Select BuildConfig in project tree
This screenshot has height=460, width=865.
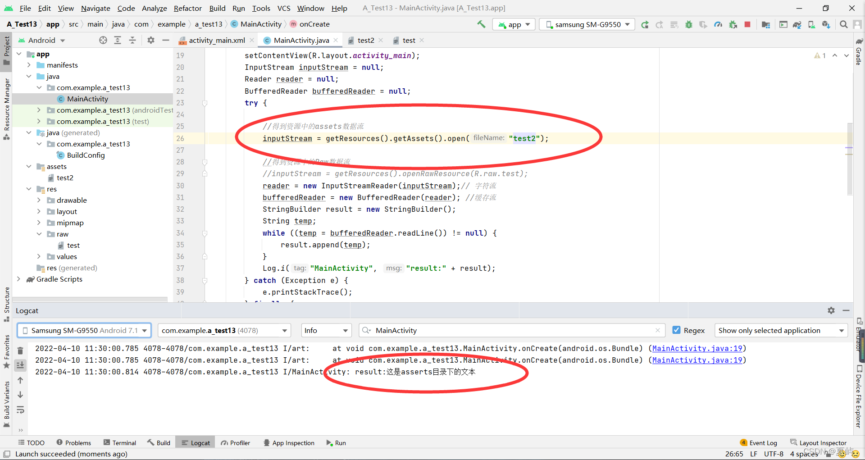86,155
